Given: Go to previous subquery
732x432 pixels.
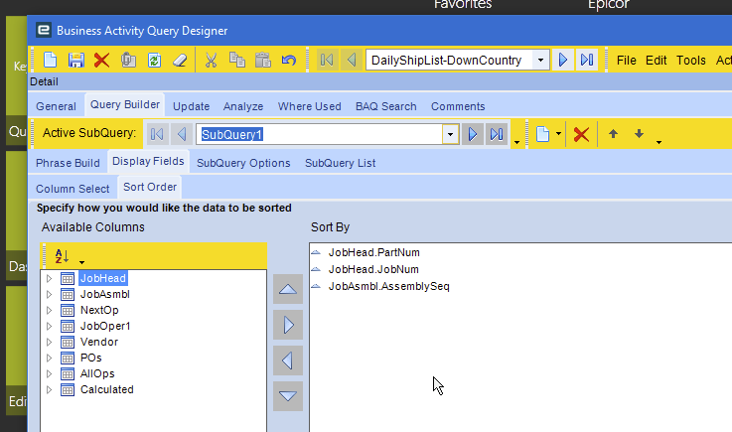Looking at the screenshot, I should point(182,134).
